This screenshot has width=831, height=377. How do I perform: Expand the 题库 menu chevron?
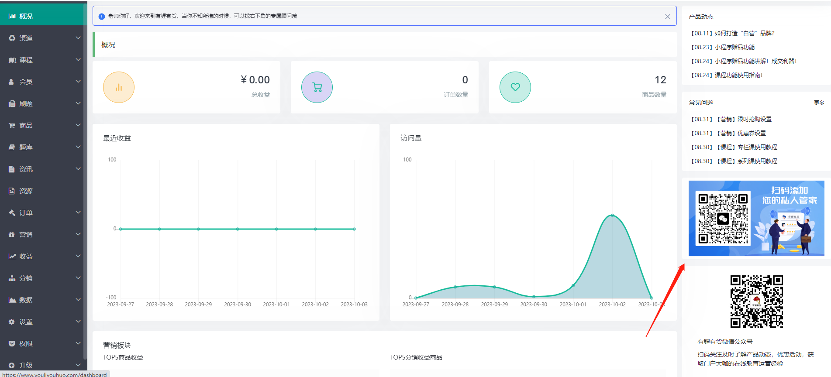pos(78,147)
